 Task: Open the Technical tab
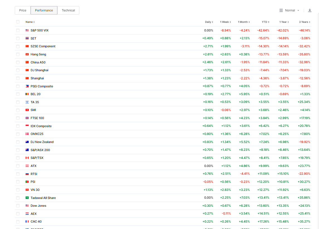click(x=68, y=10)
